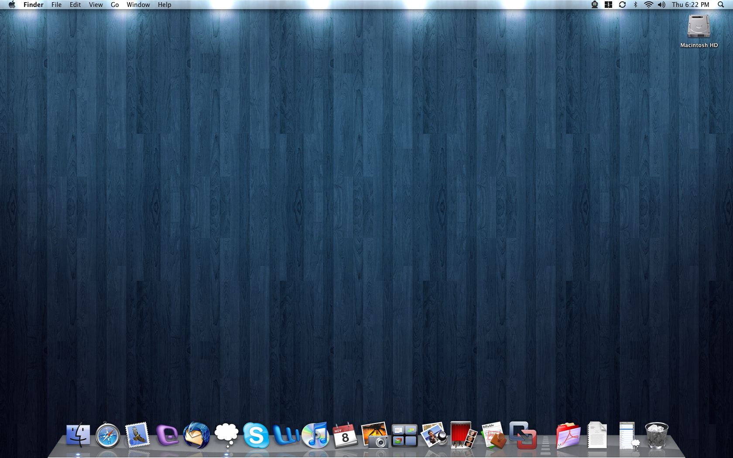Open iCal calendar showing Nov 8
The height and width of the screenshot is (458, 733).
click(345, 435)
